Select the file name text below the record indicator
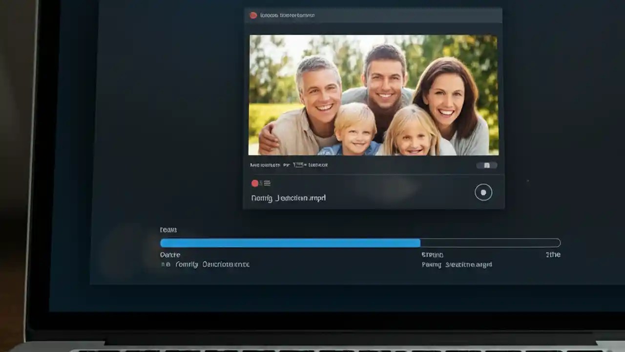This screenshot has height=352, width=625. pyautogui.click(x=288, y=198)
